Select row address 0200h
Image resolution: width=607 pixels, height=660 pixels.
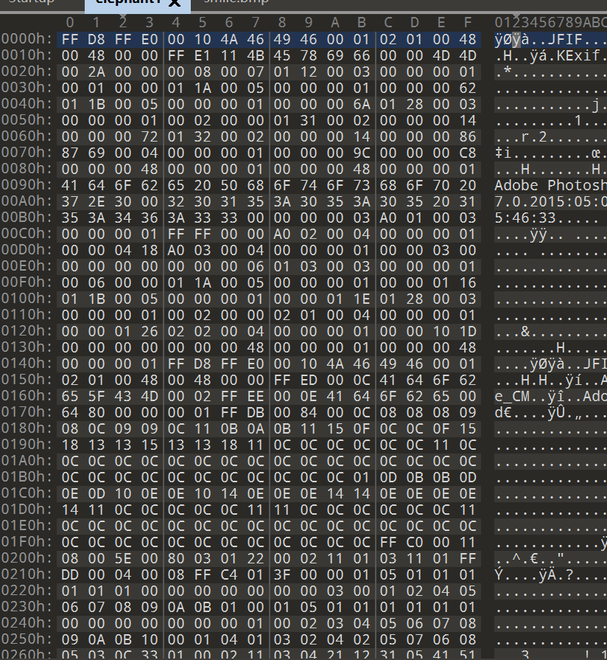(x=27, y=558)
